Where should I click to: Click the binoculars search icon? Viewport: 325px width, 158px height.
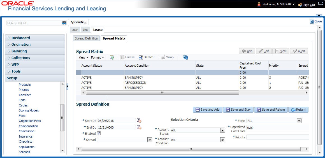point(64,23)
